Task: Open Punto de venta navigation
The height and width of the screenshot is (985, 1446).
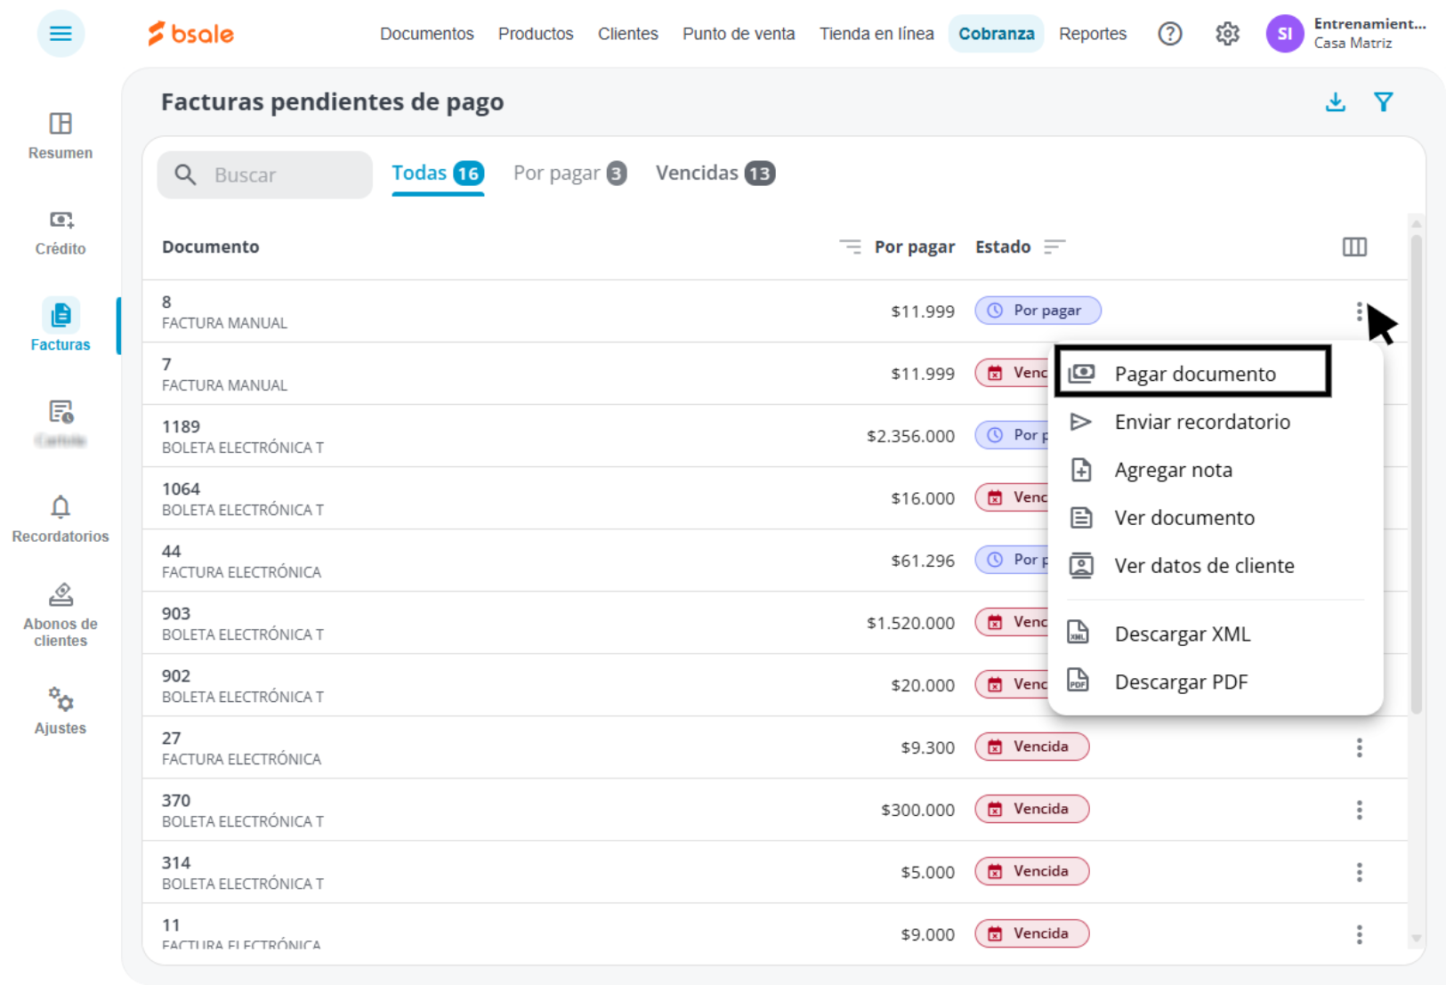Action: pyautogui.click(x=739, y=34)
